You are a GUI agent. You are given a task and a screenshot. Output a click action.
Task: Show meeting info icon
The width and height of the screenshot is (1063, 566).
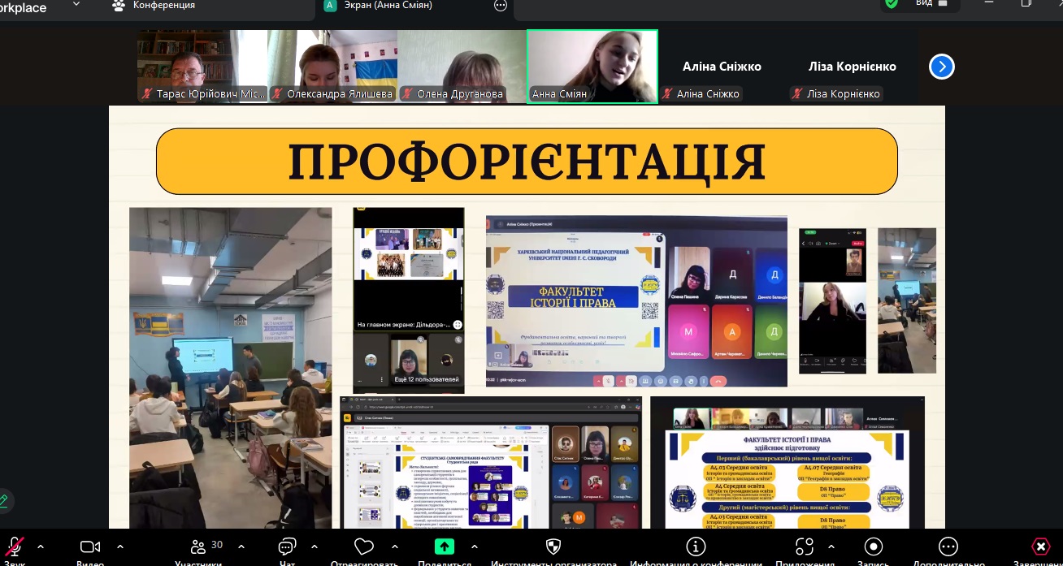pos(696,547)
